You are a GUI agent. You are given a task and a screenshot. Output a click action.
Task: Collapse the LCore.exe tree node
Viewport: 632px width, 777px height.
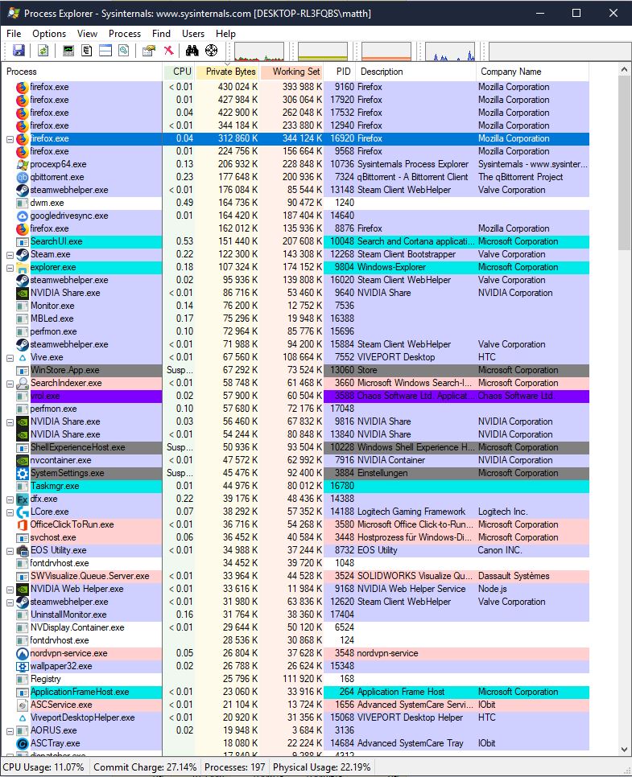click(x=10, y=513)
